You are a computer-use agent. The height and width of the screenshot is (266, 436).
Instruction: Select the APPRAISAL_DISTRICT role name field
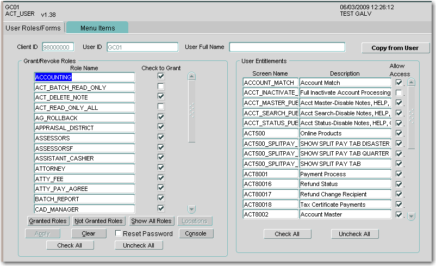[84, 128]
